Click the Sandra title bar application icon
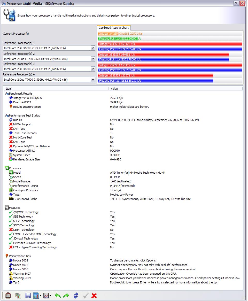This screenshot has width=248, height=301. (3, 3)
